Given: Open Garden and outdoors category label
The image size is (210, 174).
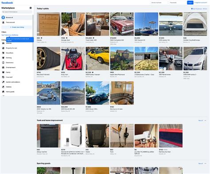Looking at the screenshot, I should (x=13, y=82).
